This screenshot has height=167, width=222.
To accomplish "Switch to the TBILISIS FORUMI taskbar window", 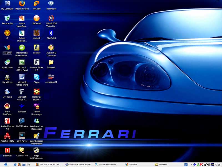I will [49, 164].
